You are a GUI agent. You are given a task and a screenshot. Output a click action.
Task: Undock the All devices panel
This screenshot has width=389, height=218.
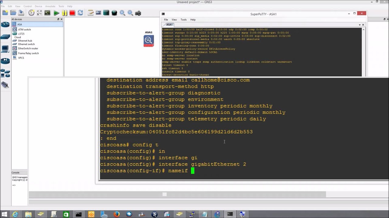point(58,19)
